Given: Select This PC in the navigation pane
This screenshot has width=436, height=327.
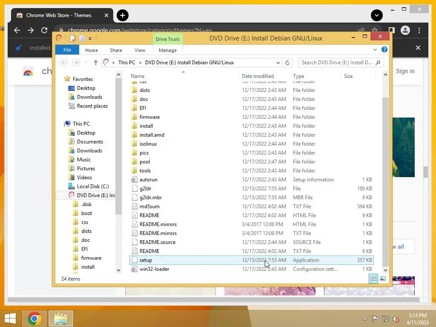Looking at the screenshot, I should point(81,124).
